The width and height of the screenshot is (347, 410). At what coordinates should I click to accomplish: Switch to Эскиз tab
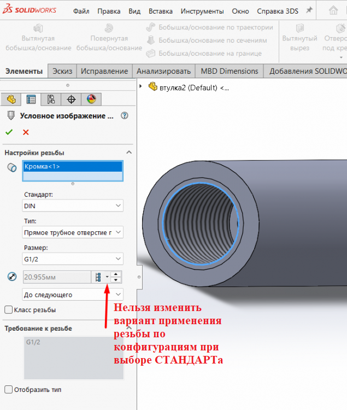62,71
